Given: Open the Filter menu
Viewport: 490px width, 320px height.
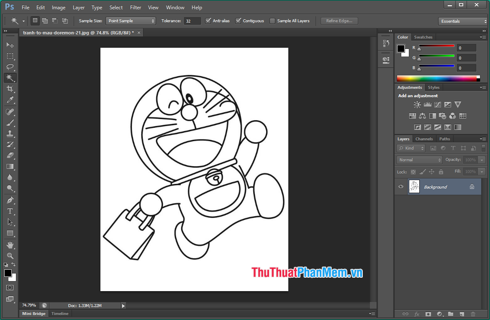Looking at the screenshot, I should point(136,8).
